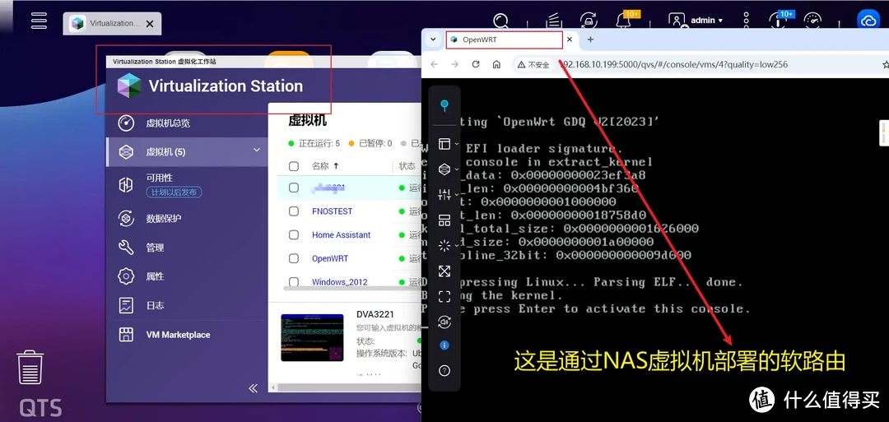Image resolution: width=889 pixels, height=422 pixels.
Task: Open the QTS info center 10+ icon
Action: [778, 21]
